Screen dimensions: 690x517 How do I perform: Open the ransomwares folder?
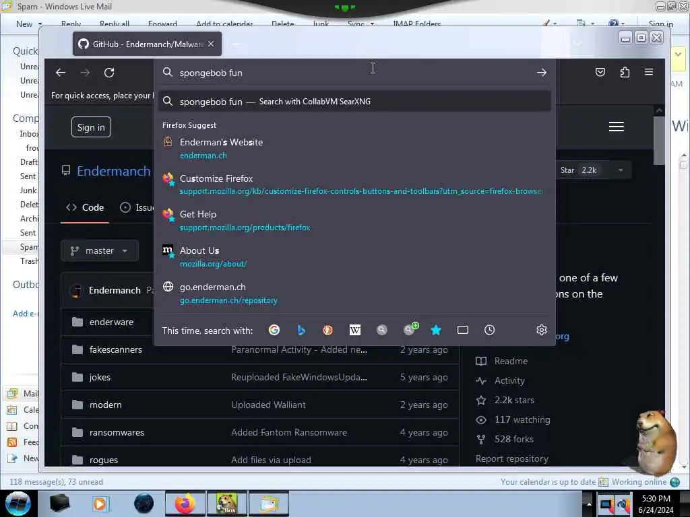point(117,433)
